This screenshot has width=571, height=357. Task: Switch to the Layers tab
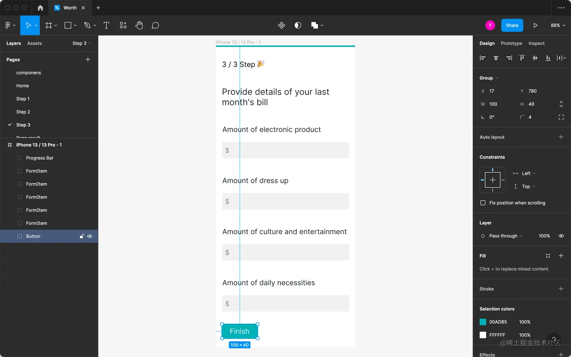click(x=14, y=43)
